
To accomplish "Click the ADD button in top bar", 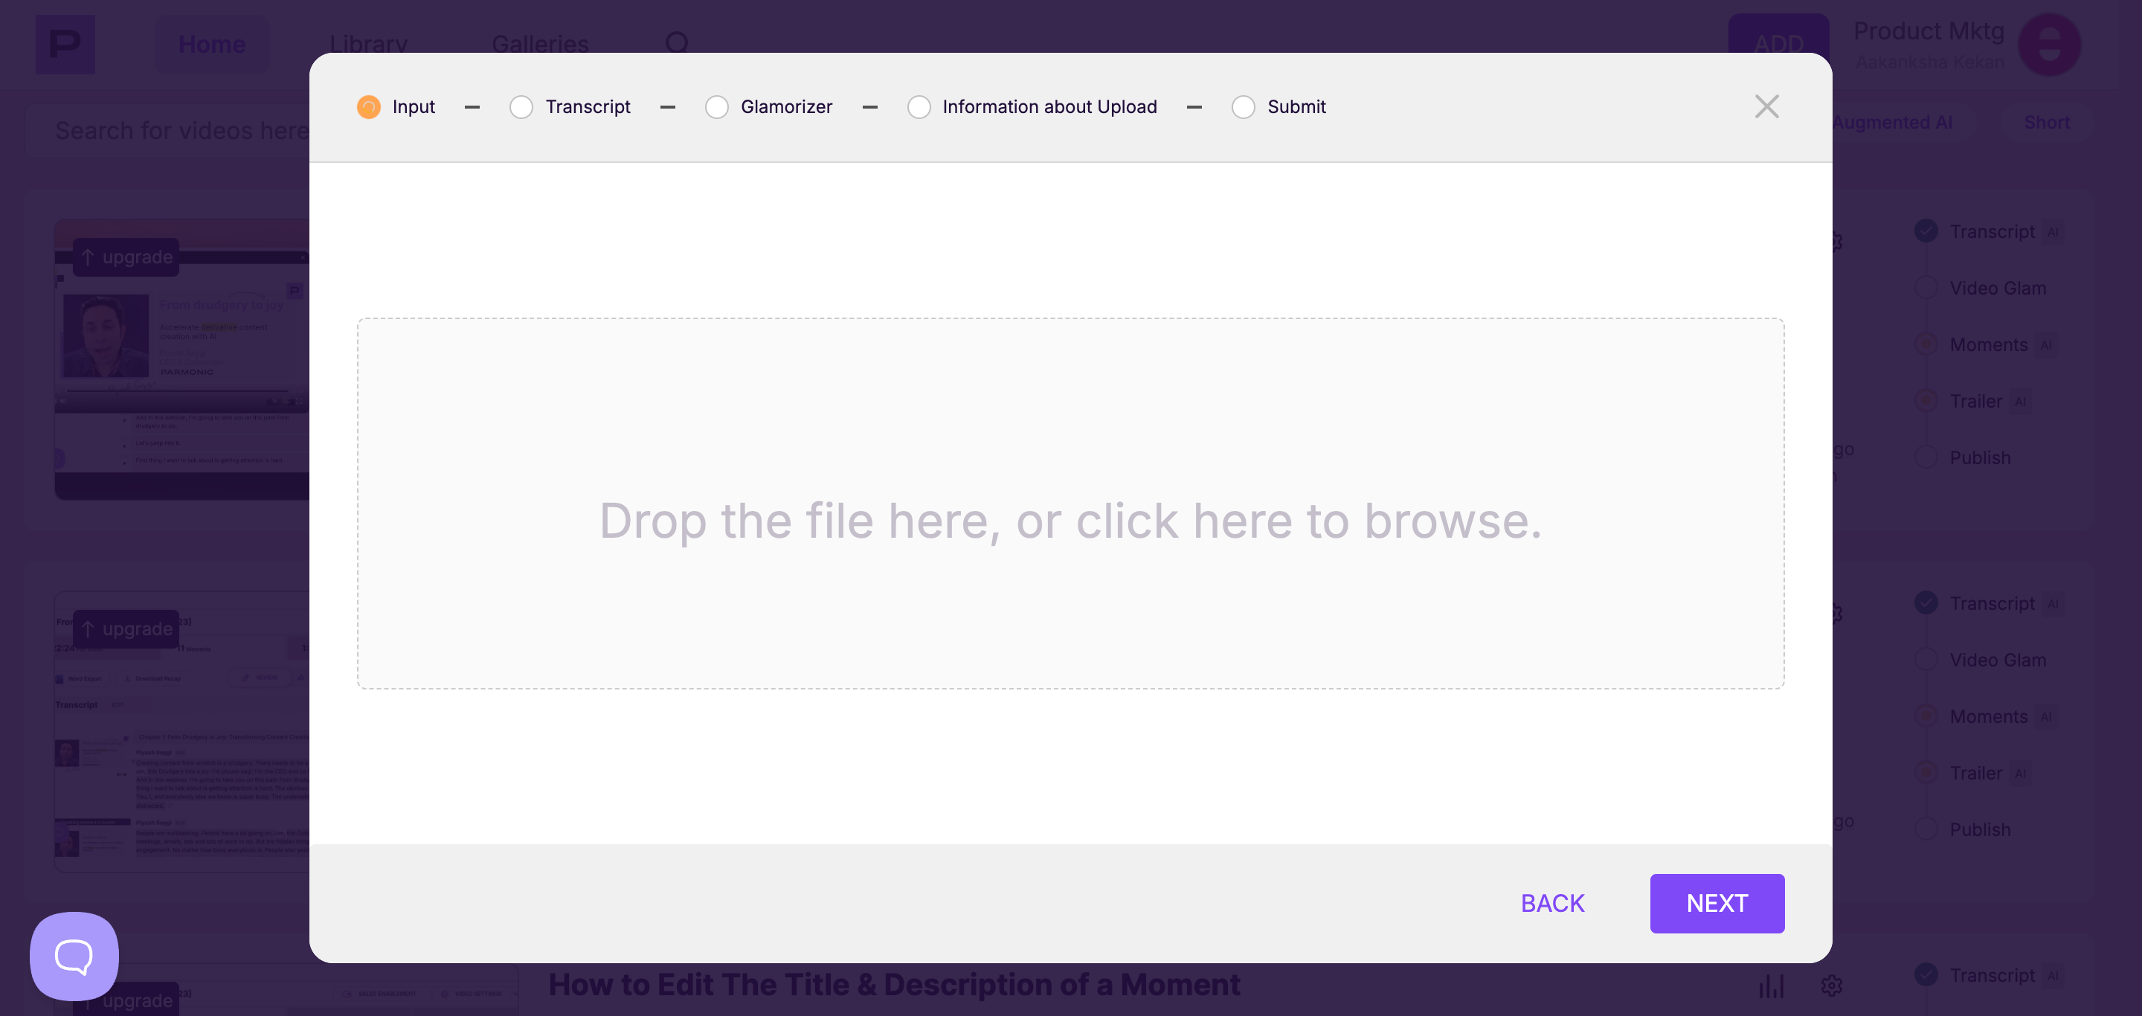I will point(1778,42).
